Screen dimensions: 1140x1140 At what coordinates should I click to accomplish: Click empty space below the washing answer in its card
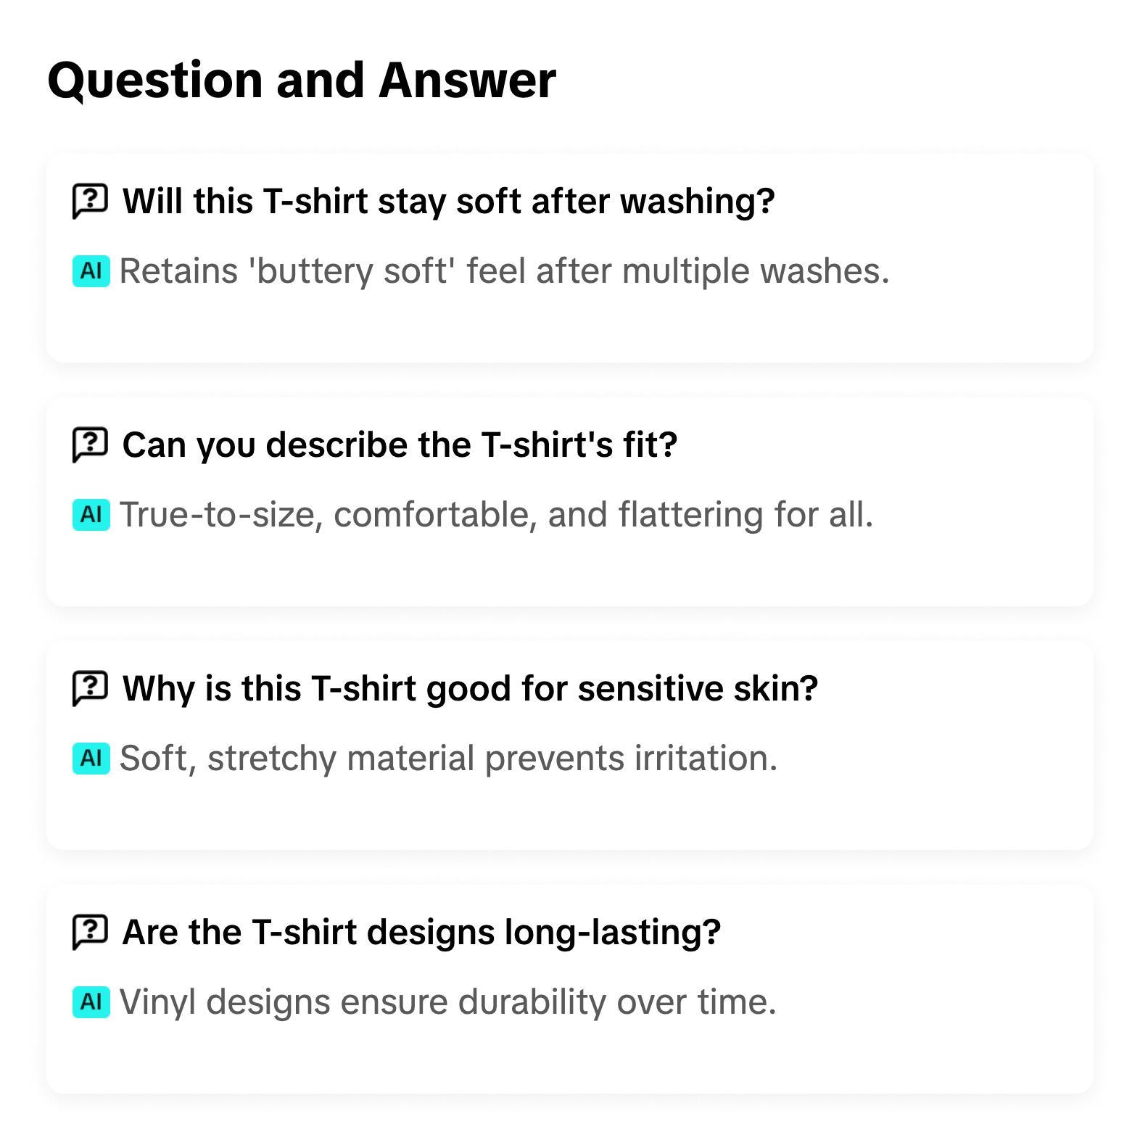click(569, 326)
